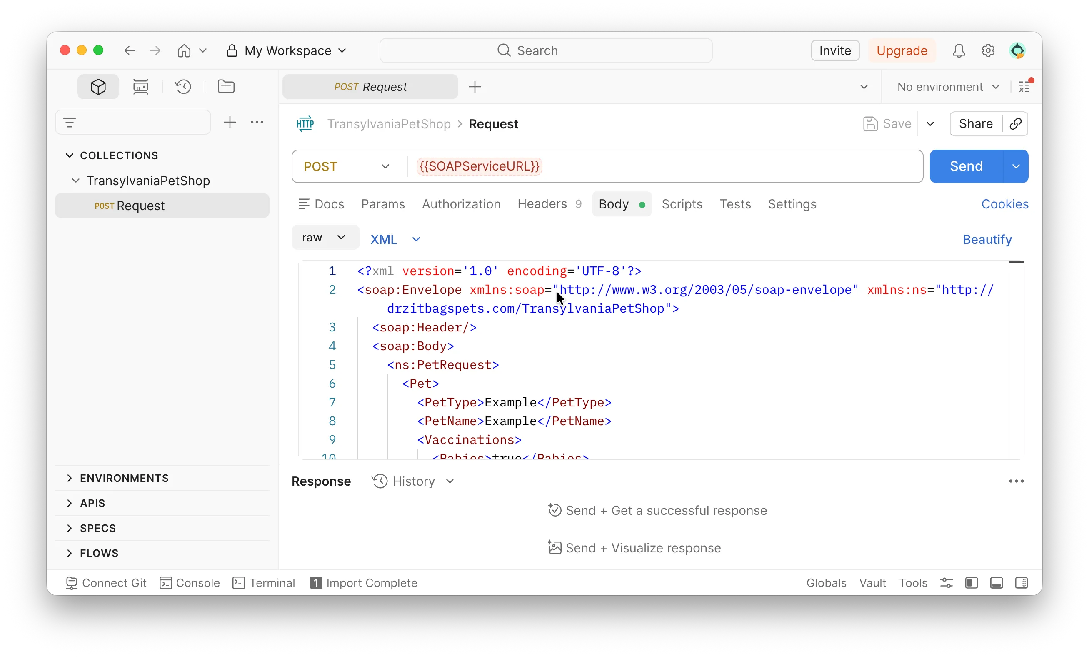This screenshot has width=1089, height=657.
Task: Open the tabs overflow chevron
Action: click(864, 87)
